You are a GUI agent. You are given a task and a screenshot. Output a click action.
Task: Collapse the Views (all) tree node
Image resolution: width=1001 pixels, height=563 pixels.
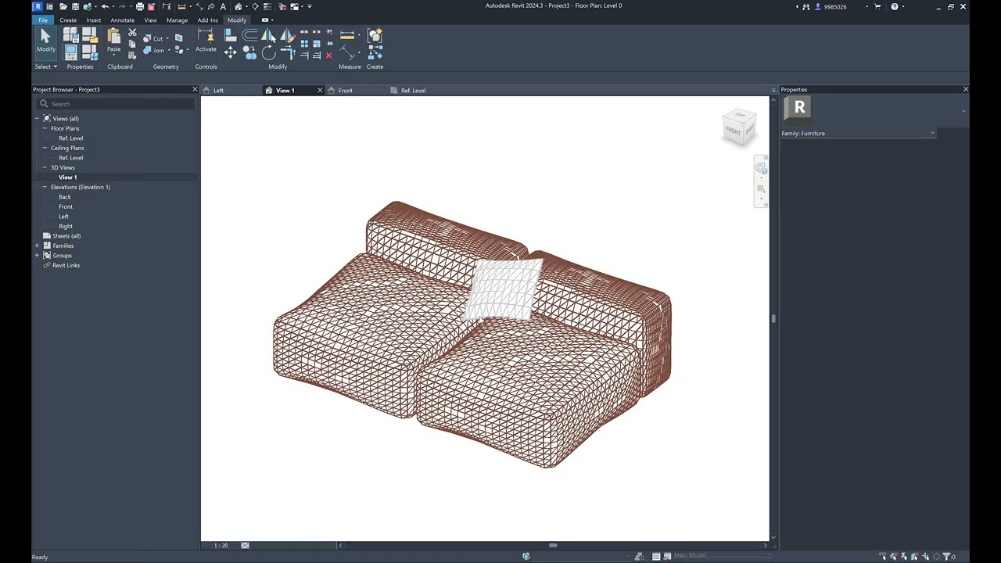(37, 119)
